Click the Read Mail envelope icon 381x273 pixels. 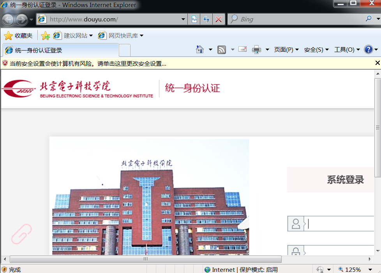[x=242, y=49]
